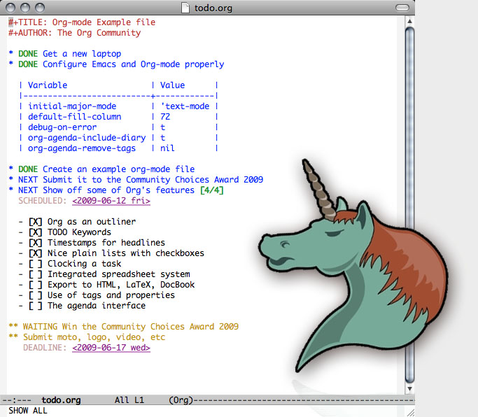The image size is (478, 417).
Task: Click the '72' value cell
Action: pos(165,117)
